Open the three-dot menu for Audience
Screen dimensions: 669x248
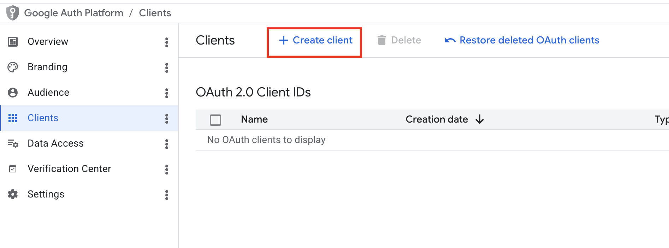click(167, 93)
